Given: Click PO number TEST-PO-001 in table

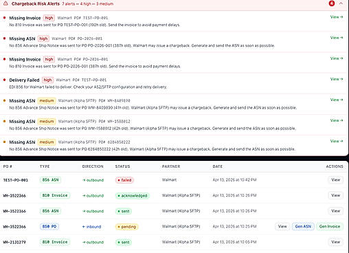Looking at the screenshot, I should click(x=16, y=180).
